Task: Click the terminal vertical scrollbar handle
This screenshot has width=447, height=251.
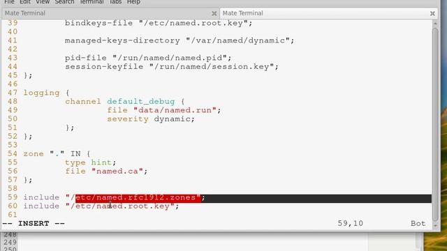Action: point(435,124)
